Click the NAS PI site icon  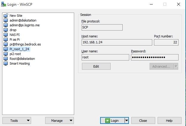point(6,35)
